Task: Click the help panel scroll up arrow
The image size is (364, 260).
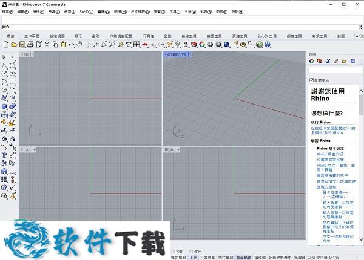Action: coord(361,91)
